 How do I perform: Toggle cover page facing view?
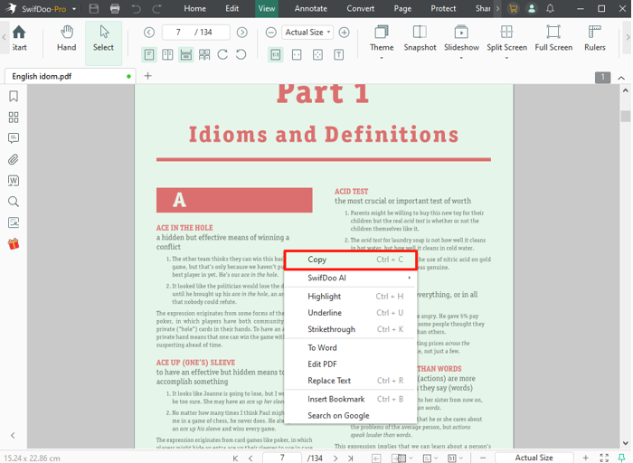pyautogui.click(x=204, y=54)
